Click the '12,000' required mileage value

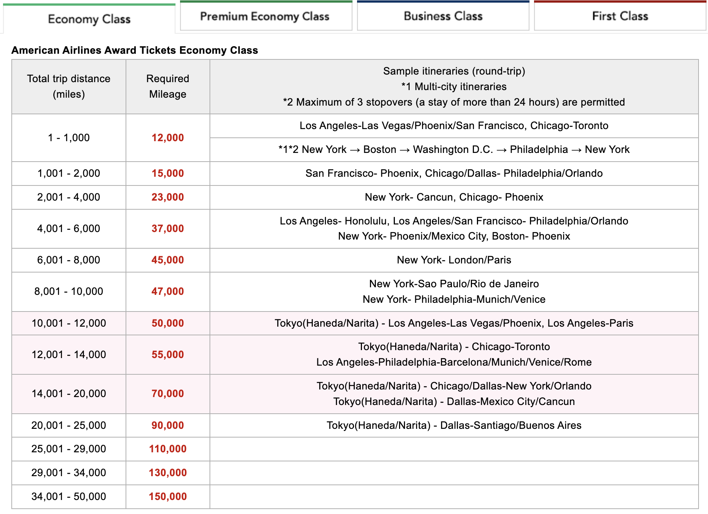(x=168, y=138)
